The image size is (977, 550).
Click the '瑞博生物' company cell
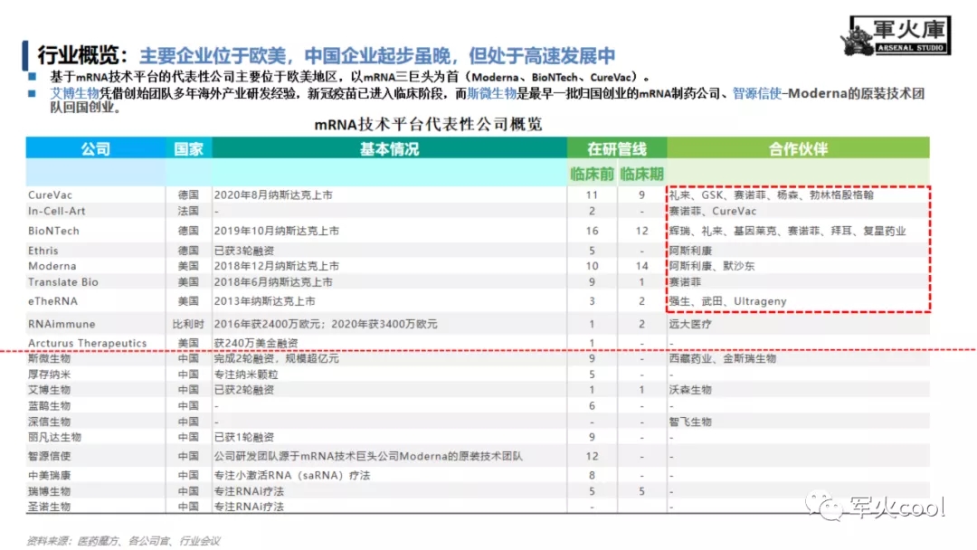(x=49, y=491)
